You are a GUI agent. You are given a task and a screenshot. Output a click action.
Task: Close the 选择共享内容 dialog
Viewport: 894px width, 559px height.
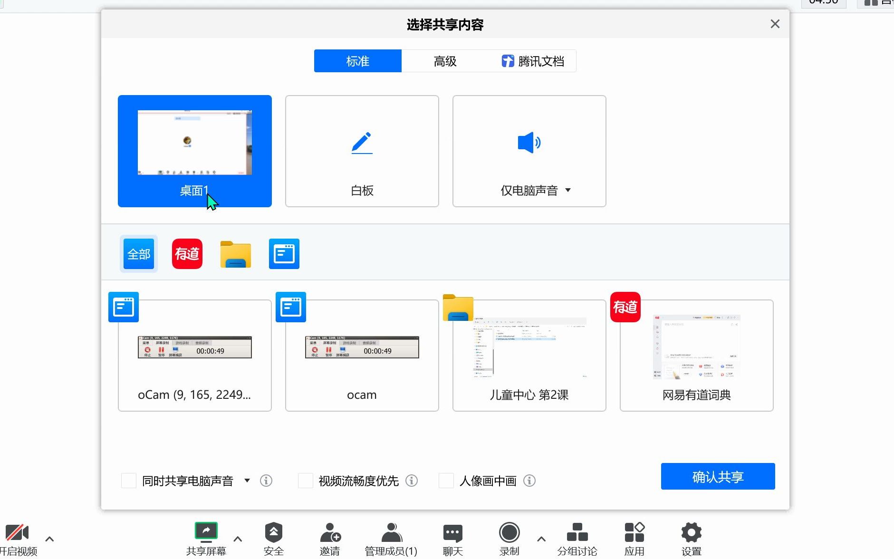point(775,24)
